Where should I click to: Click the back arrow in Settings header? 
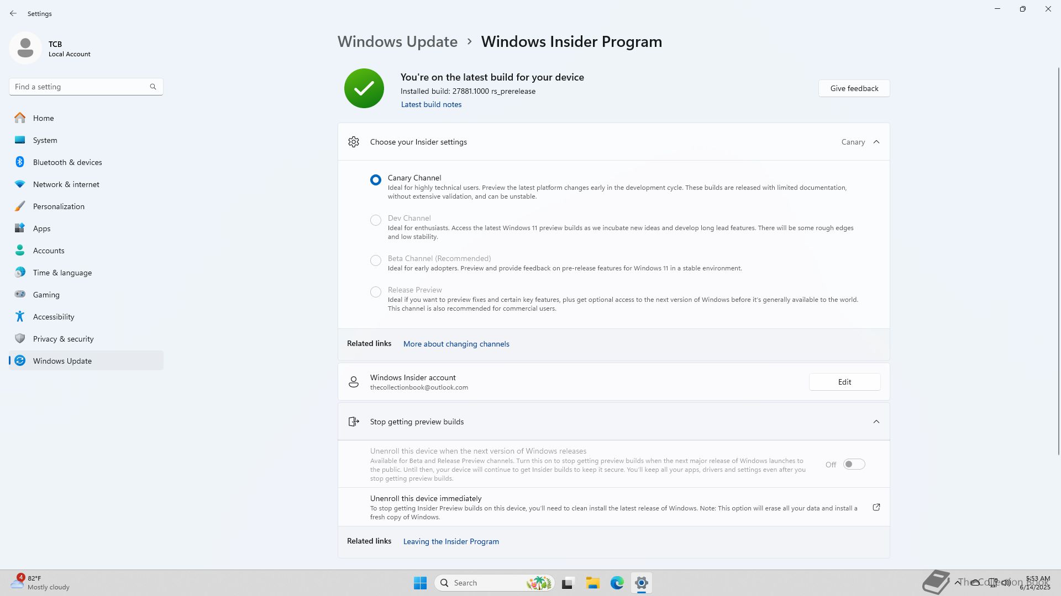click(13, 13)
